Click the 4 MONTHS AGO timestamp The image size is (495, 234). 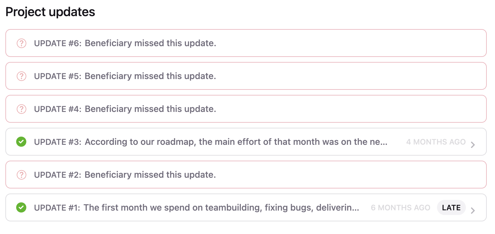[x=436, y=142]
